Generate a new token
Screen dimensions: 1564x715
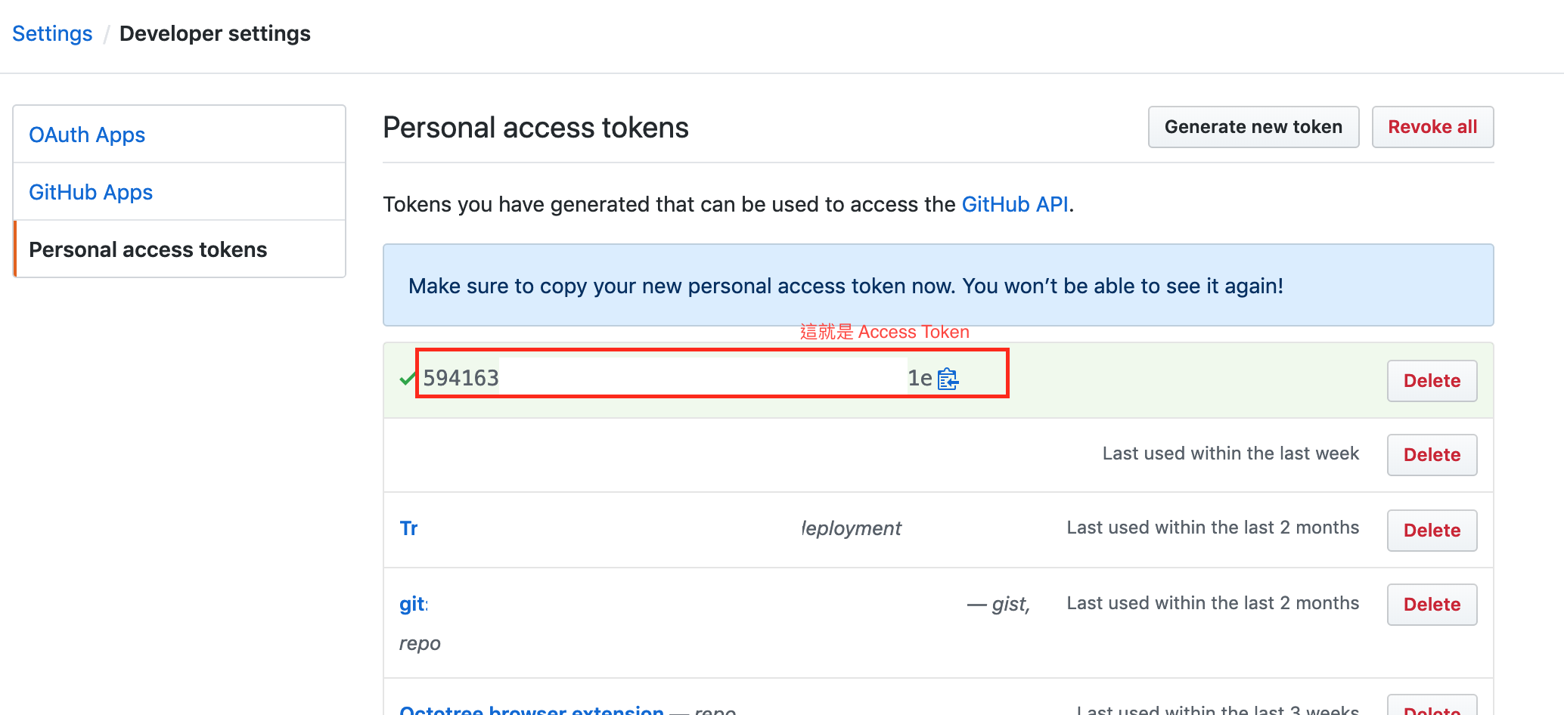click(1252, 127)
